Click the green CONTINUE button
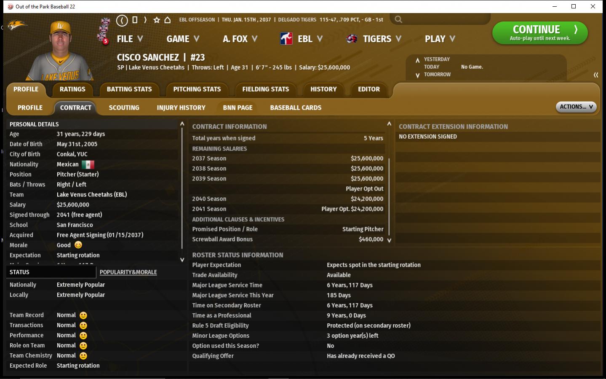 540,33
